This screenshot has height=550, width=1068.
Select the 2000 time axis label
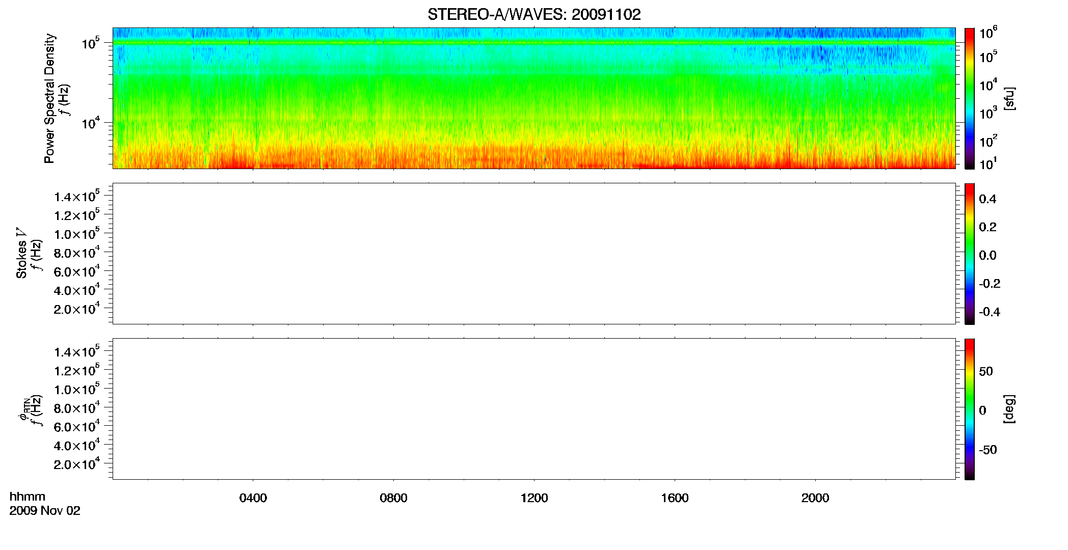pyautogui.click(x=815, y=498)
